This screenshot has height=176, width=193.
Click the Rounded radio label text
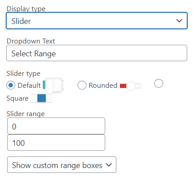(x=103, y=86)
